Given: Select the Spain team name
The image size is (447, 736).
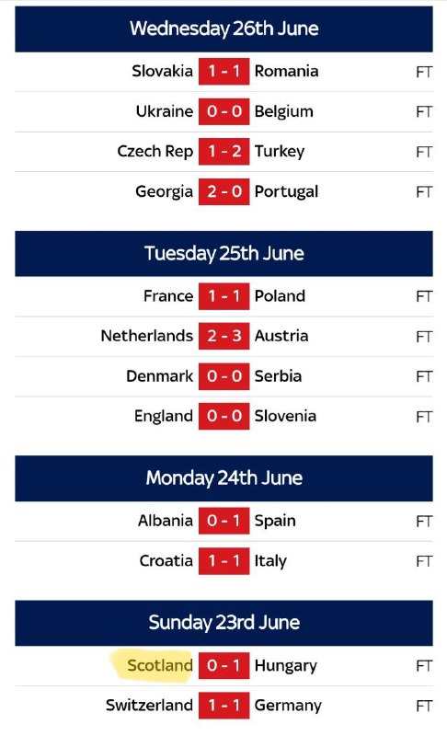Looking at the screenshot, I should 275,522.
